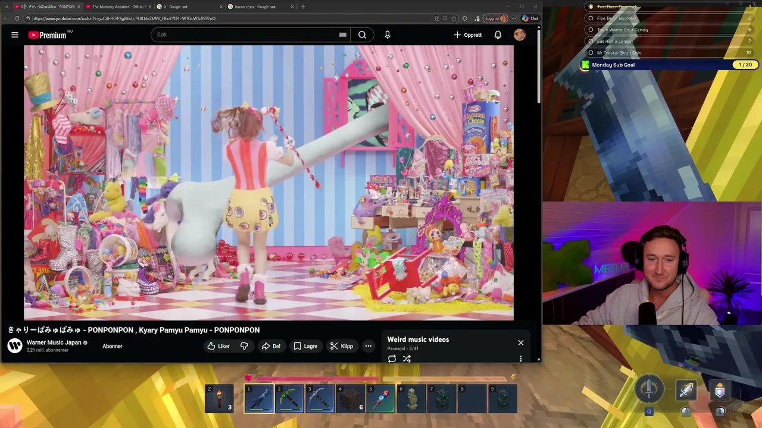This screenshot has height=428, width=762.
Task: Click the page scrollbar on YouTube window
Action: click(539, 65)
